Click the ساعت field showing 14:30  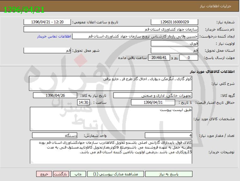coord(83,102)
